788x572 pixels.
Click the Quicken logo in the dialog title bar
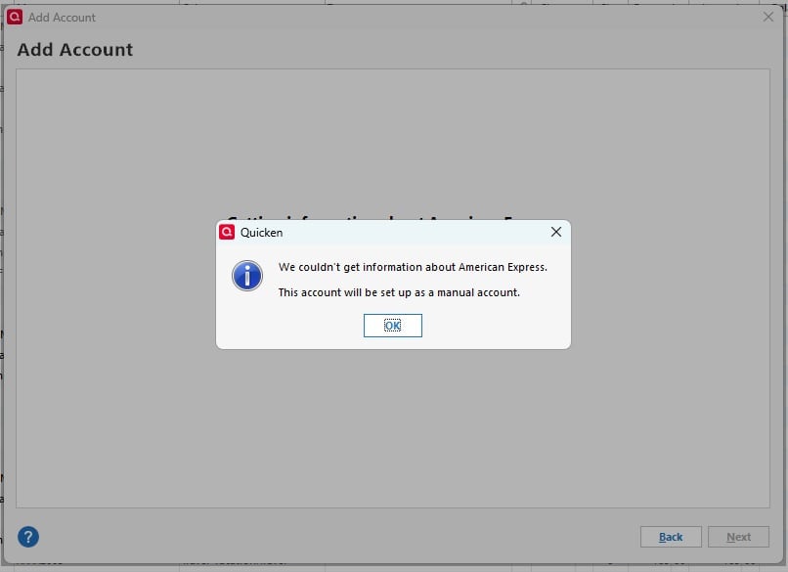[227, 232]
